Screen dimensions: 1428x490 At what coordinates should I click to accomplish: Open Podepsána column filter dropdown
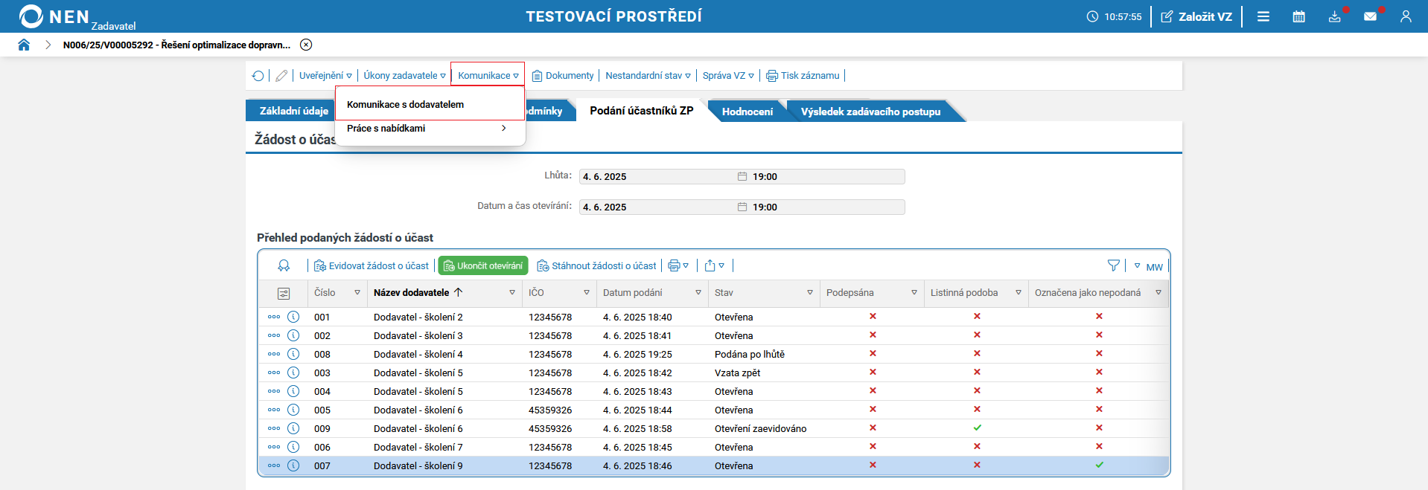coord(914,293)
